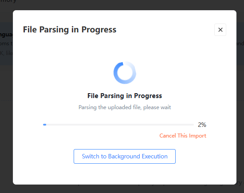This screenshot has height=193, width=244.
Task: Click the blue loading spinner icon
Action: tap(125, 73)
